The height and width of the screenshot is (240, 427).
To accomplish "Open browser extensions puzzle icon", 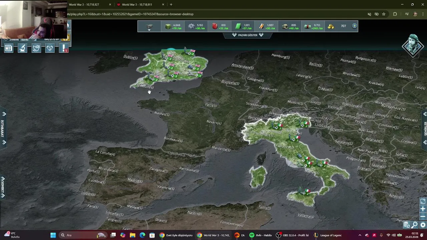I will (395, 14).
